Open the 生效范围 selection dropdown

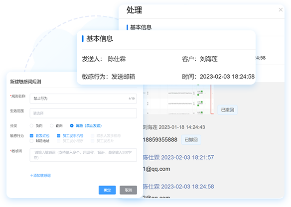tap(83, 113)
